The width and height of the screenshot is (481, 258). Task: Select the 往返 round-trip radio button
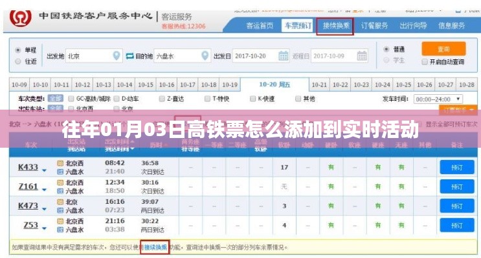pyautogui.click(x=17, y=61)
